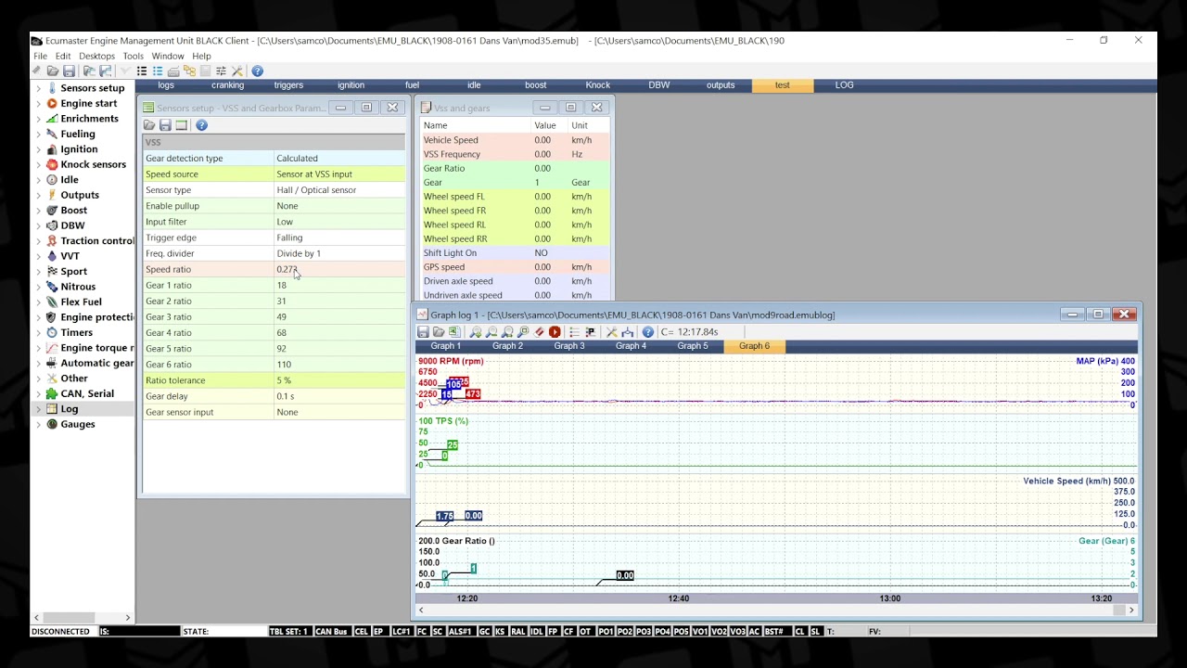Open help in Sensors setup window
This screenshot has width=1187, height=668.
click(x=201, y=125)
